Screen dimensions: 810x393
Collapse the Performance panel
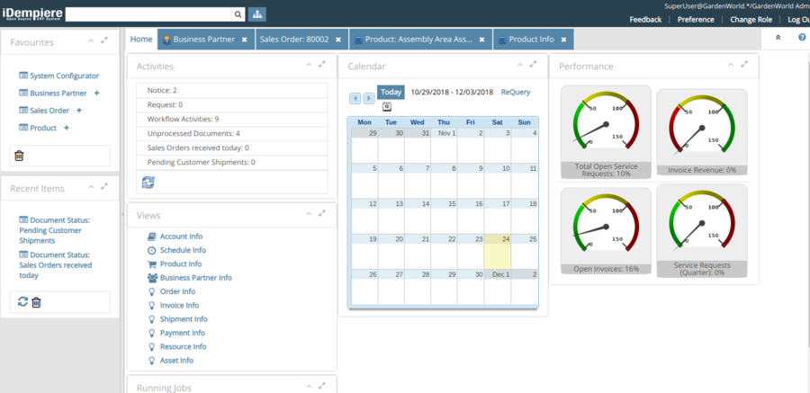(730, 65)
